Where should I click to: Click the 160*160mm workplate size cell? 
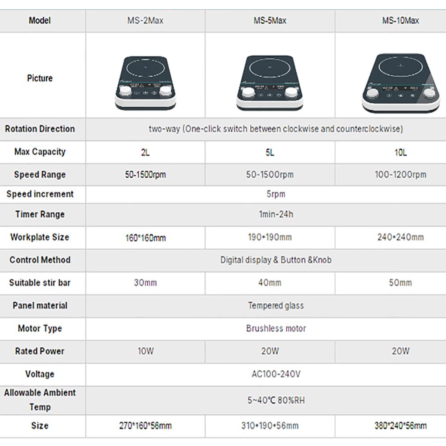(145, 238)
